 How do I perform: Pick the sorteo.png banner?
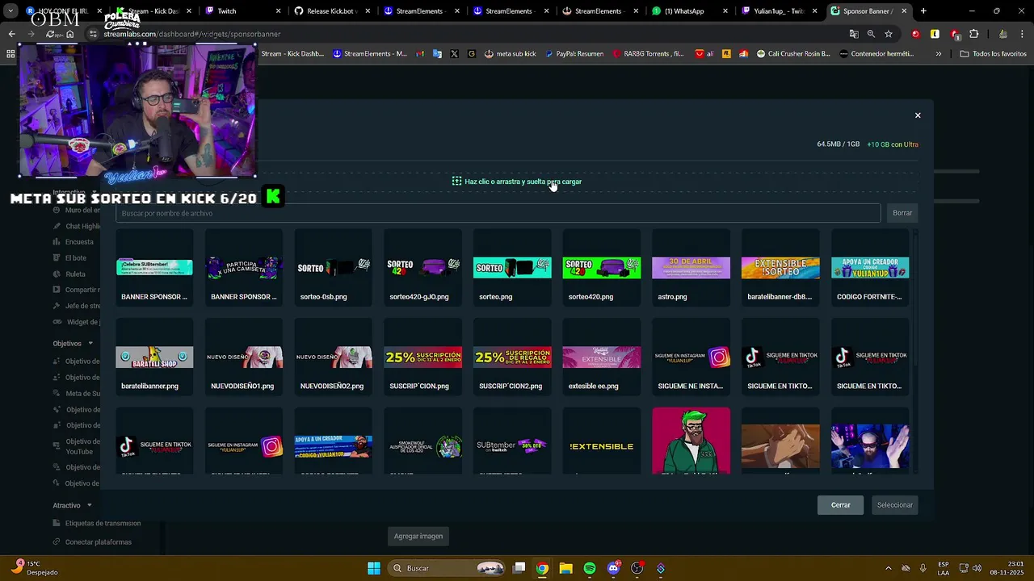(512, 268)
